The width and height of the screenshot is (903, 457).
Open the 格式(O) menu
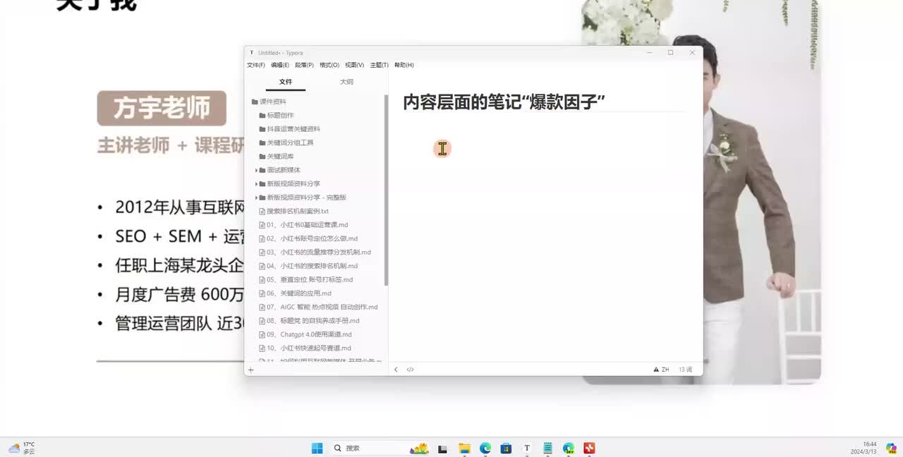point(329,65)
